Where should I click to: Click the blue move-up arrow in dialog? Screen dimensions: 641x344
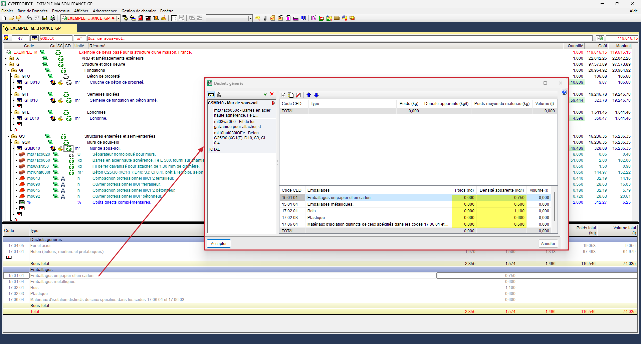(309, 95)
